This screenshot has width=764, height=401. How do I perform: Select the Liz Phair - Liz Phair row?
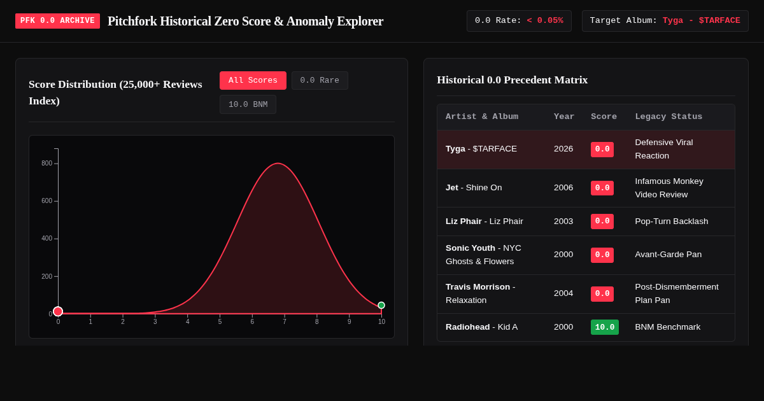pyautogui.click(x=586, y=222)
